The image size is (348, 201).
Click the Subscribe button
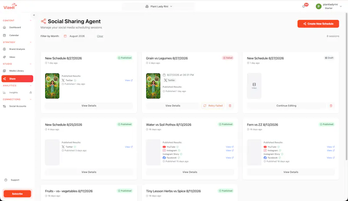pos(17,194)
